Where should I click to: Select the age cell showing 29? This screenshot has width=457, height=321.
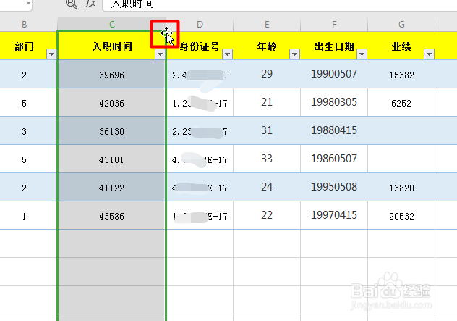coord(267,74)
